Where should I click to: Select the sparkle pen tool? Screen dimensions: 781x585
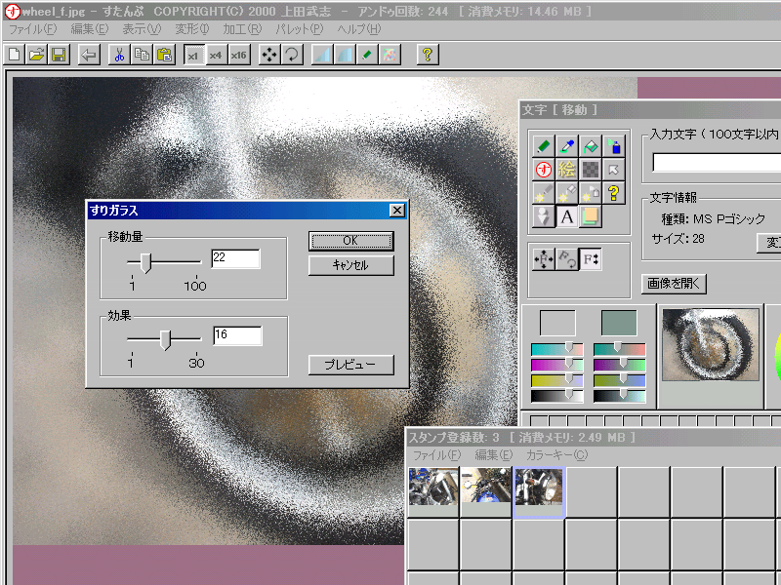coord(544,193)
